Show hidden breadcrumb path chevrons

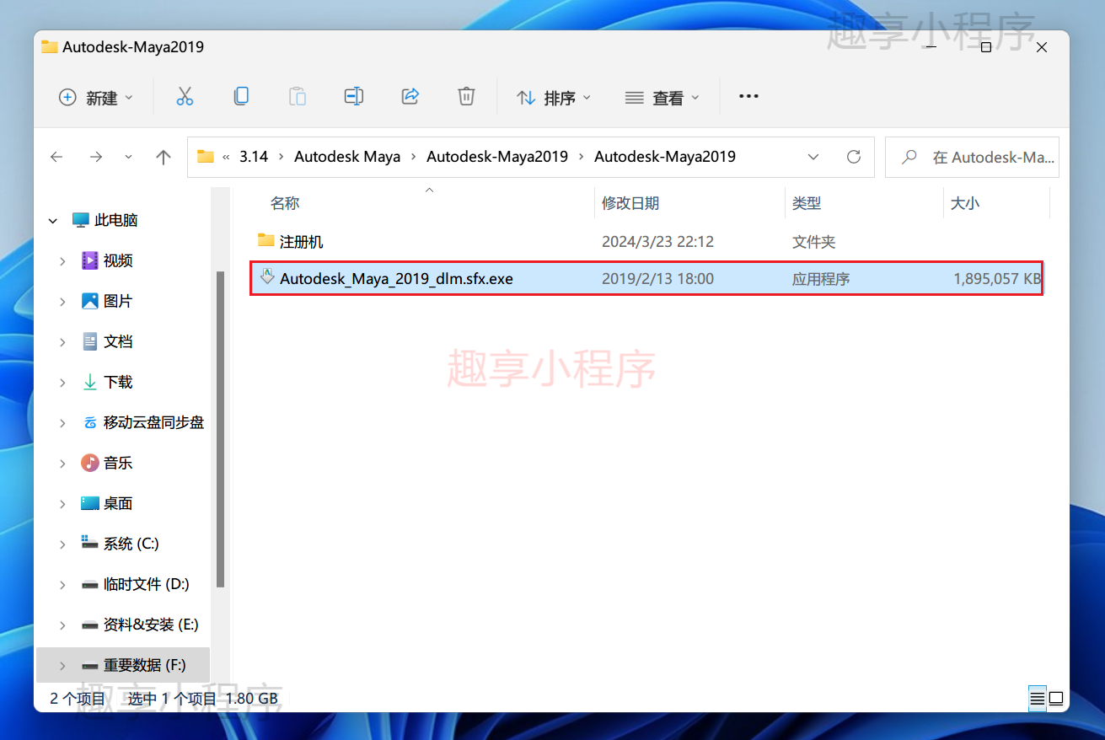click(226, 157)
